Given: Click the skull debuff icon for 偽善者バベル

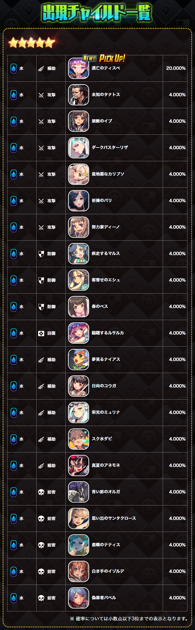Looking at the screenshot, I should point(41,598).
